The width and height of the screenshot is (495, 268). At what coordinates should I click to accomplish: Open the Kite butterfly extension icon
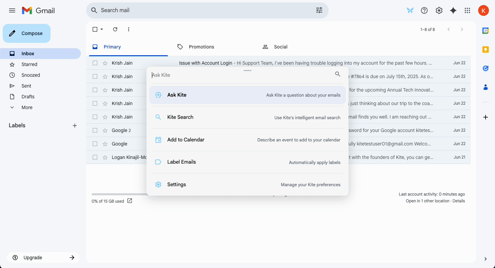click(410, 10)
